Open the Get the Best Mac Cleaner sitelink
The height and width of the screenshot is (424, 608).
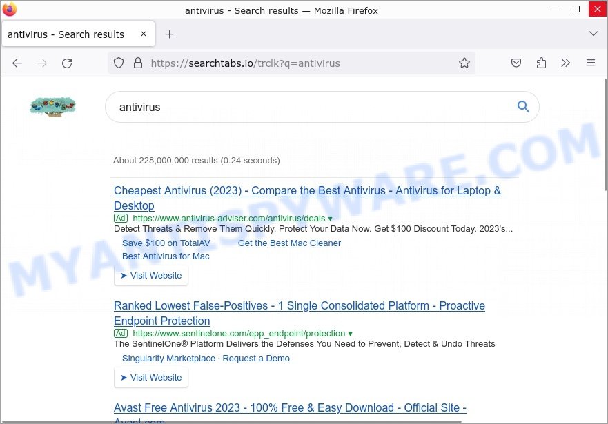pos(289,243)
